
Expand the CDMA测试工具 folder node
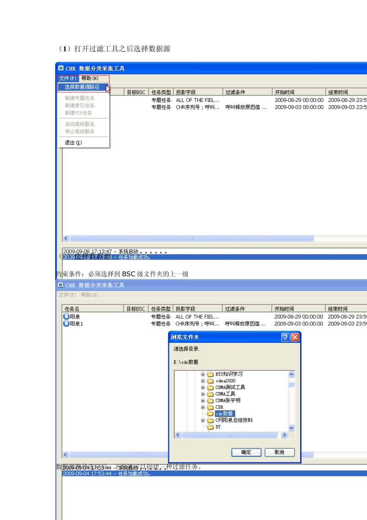[x=203, y=387]
